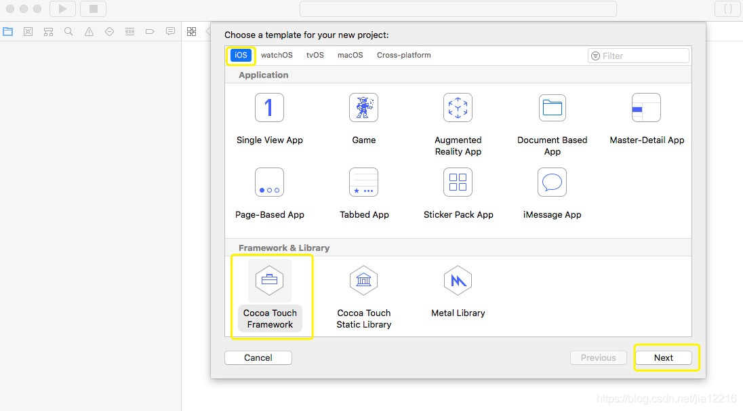The image size is (743, 411).
Task: Pick the Sticker Pack App template
Action: click(458, 193)
